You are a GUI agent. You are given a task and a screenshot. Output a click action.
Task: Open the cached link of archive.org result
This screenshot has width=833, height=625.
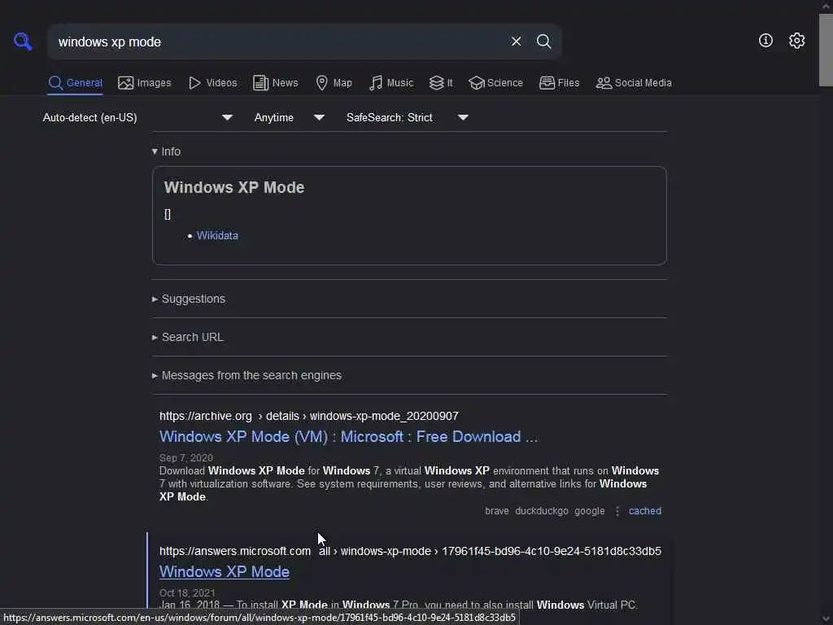645,511
